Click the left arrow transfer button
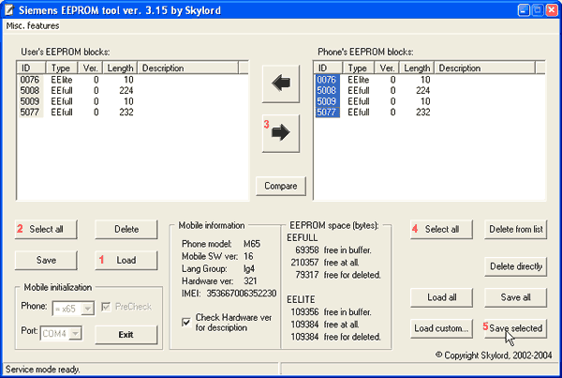 coord(281,84)
